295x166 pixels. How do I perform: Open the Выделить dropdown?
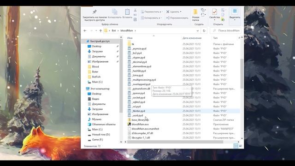235,14
